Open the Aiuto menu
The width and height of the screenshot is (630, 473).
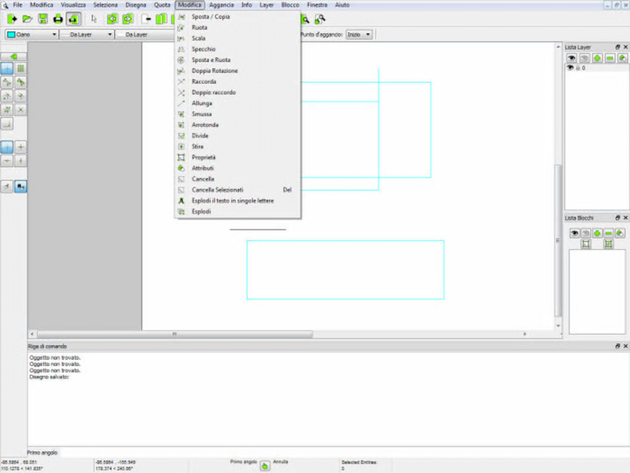tap(342, 5)
